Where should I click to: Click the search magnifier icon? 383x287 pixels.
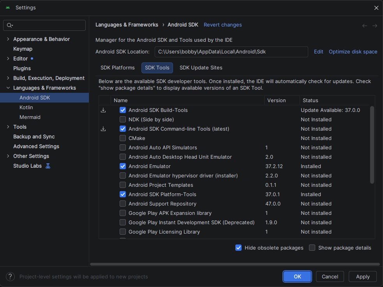click(9, 25)
